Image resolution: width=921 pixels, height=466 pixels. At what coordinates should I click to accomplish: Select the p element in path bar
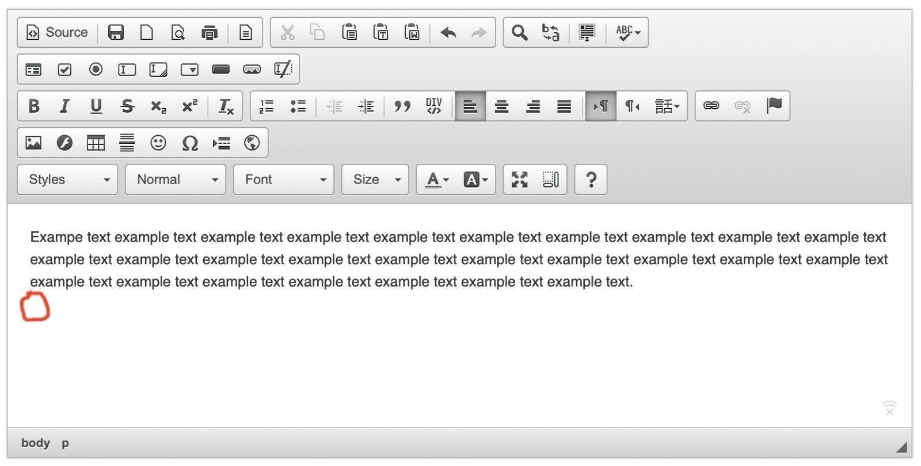[x=65, y=443]
